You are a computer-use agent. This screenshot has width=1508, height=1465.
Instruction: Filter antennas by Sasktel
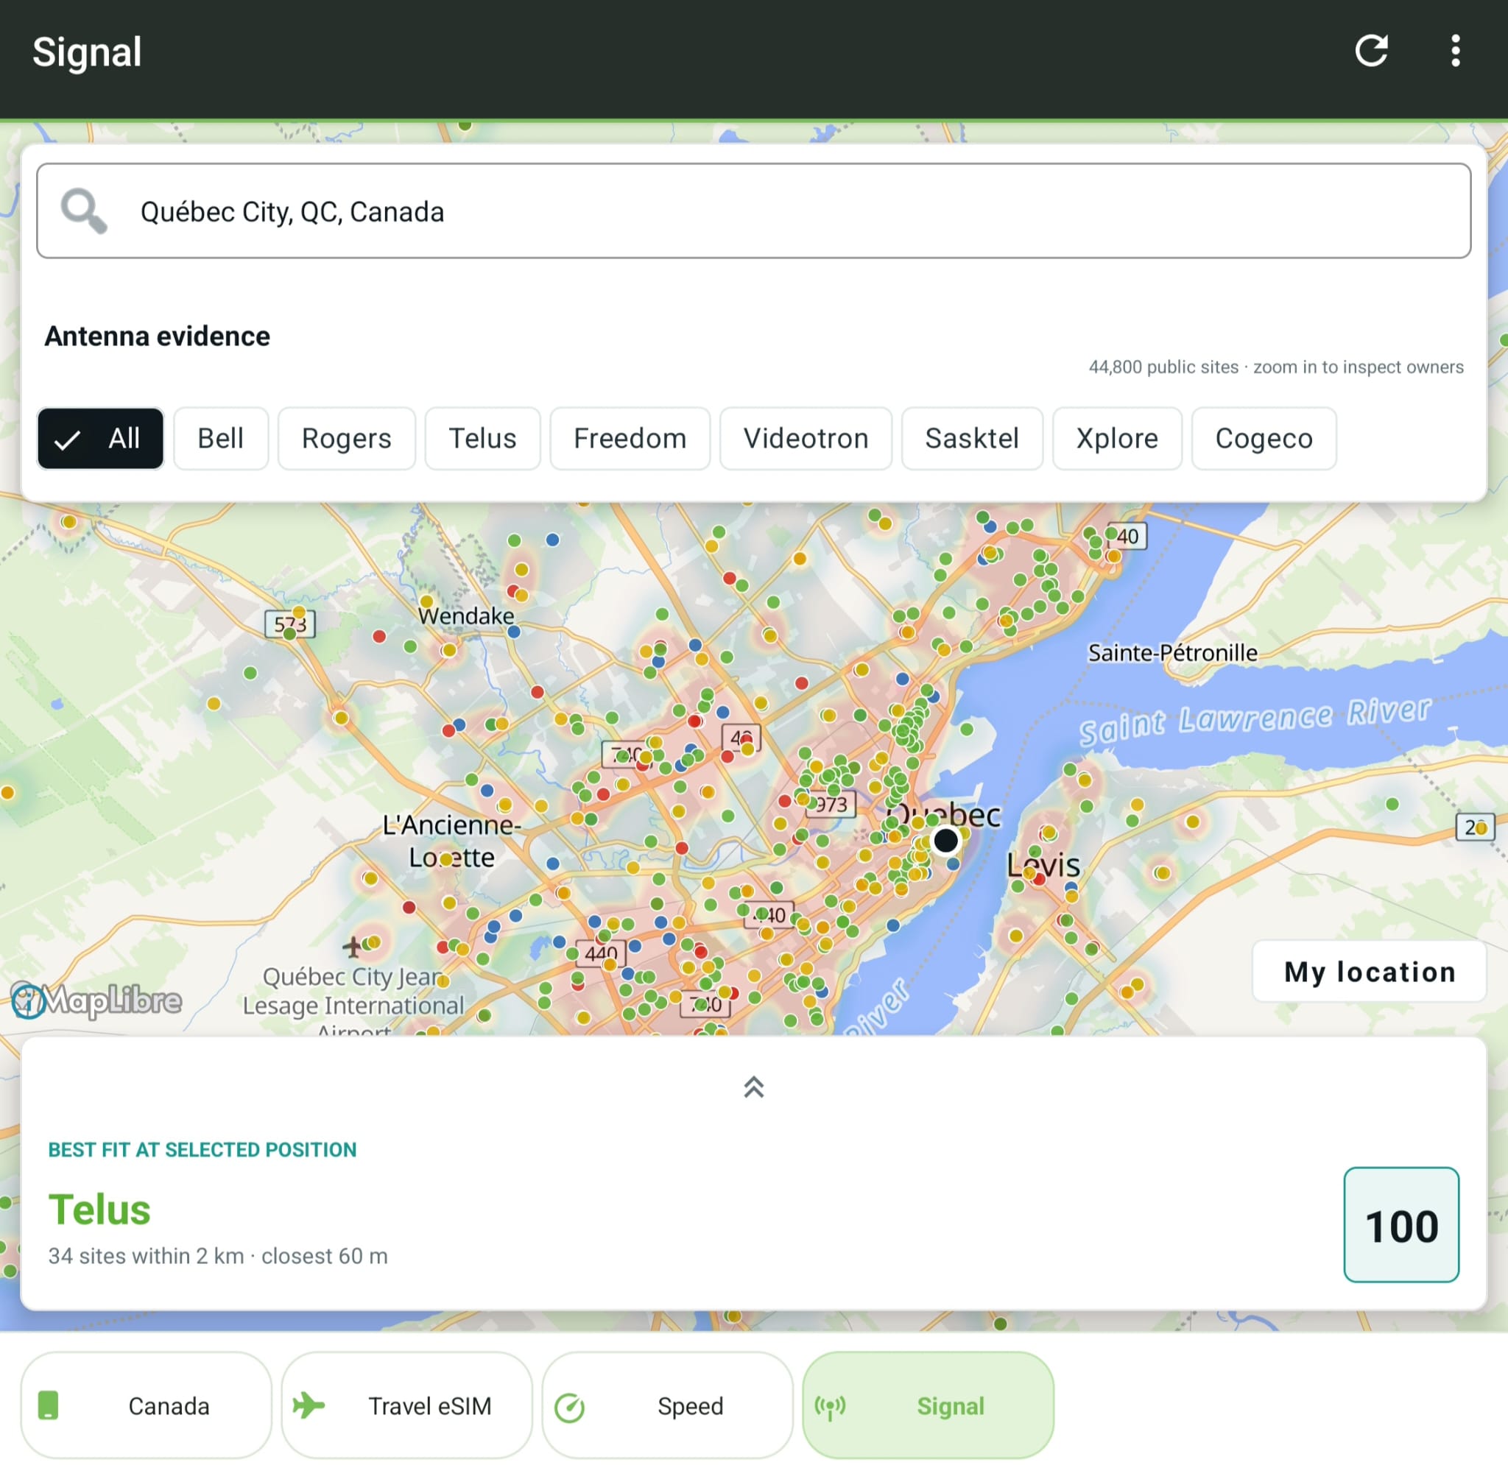point(972,438)
